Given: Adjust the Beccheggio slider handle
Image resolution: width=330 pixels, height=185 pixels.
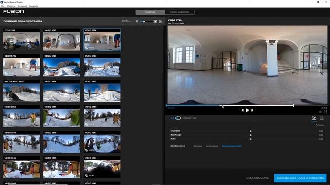Looking at the screenshot, I should pos(250,135).
